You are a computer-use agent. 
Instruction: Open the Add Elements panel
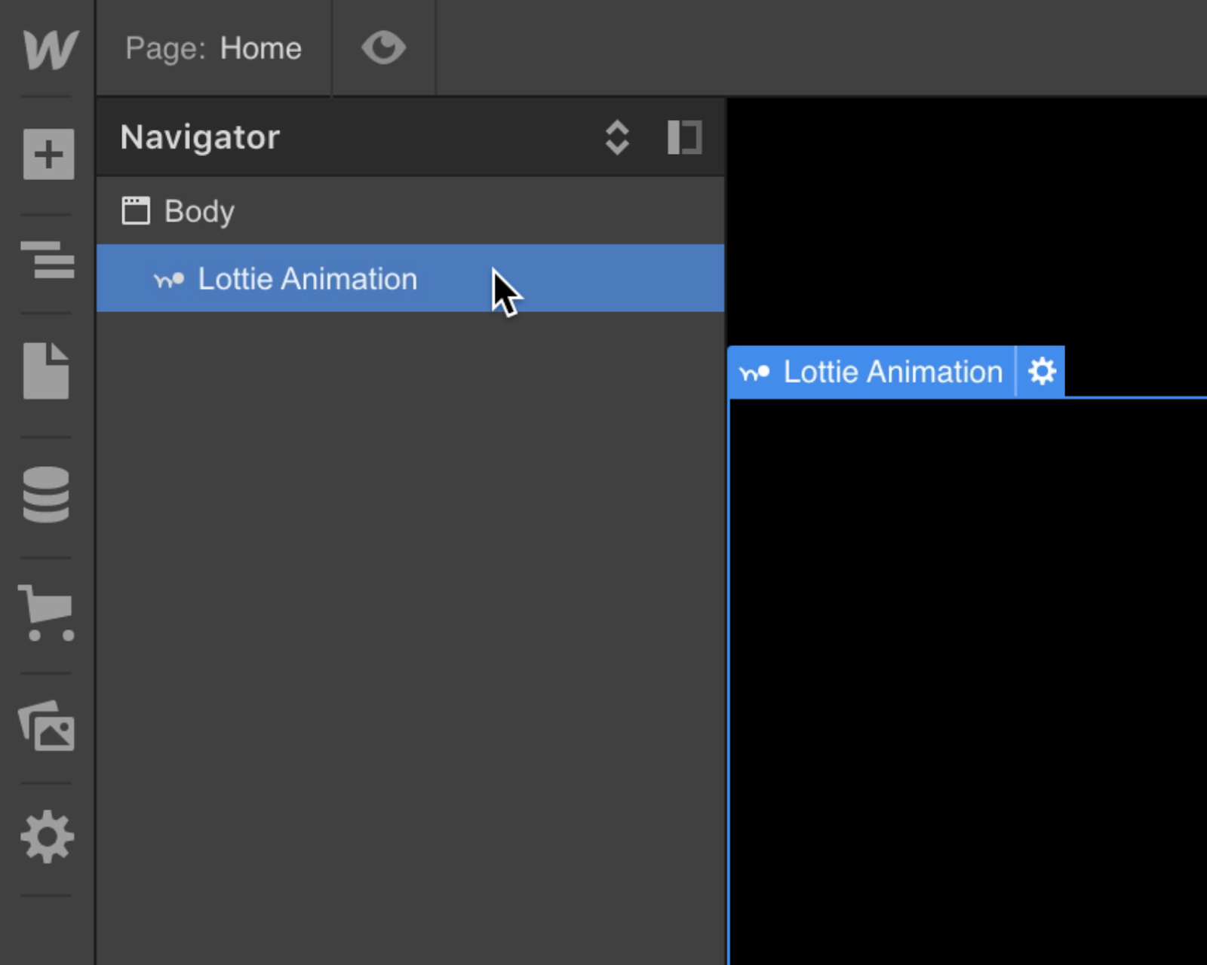(x=48, y=155)
